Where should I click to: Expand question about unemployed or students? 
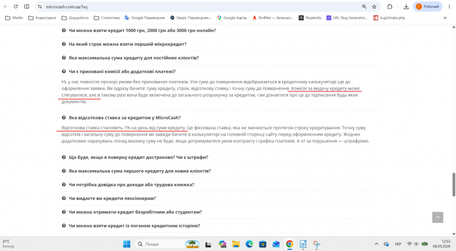tap(132, 212)
